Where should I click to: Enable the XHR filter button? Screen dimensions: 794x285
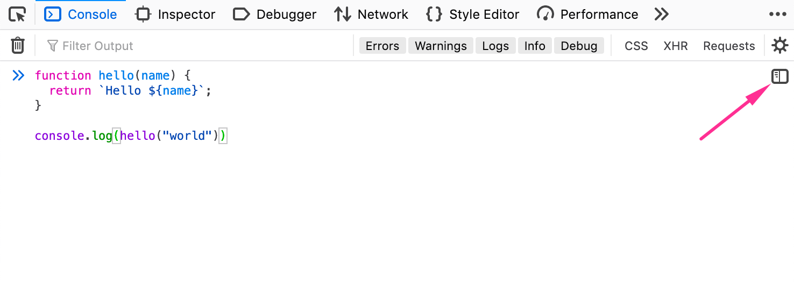(x=676, y=46)
